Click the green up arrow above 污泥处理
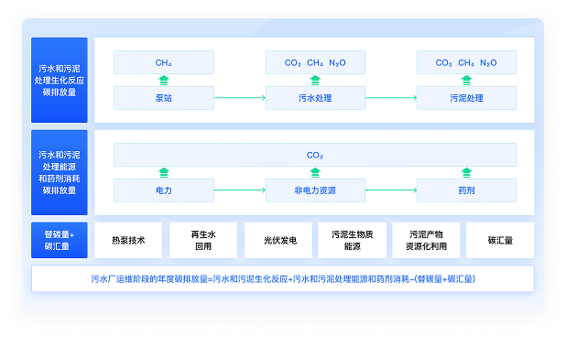 click(x=466, y=80)
